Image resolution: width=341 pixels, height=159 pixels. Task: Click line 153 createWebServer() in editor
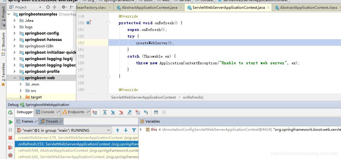[x=155, y=43]
